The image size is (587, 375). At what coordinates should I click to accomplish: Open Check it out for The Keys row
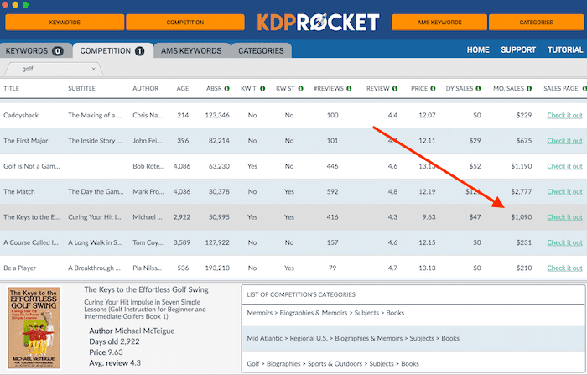point(564,217)
